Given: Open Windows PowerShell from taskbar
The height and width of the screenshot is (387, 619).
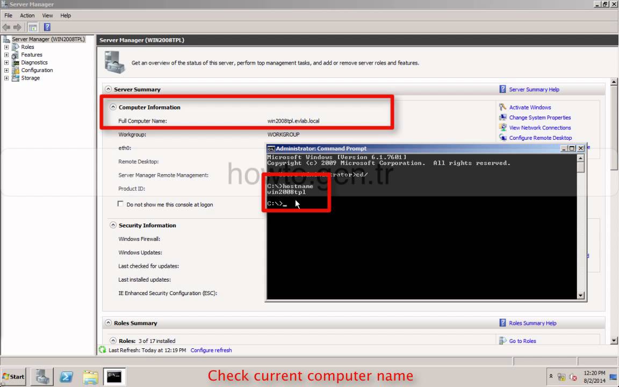Looking at the screenshot, I should pos(66,377).
